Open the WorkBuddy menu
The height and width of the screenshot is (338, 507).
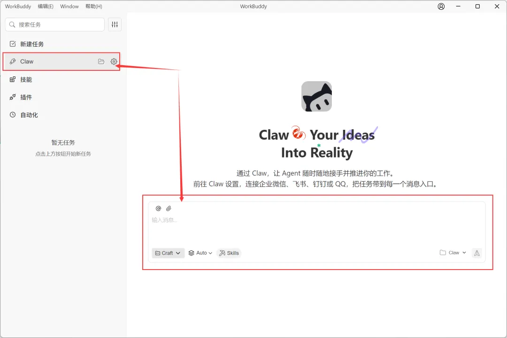[18, 7]
